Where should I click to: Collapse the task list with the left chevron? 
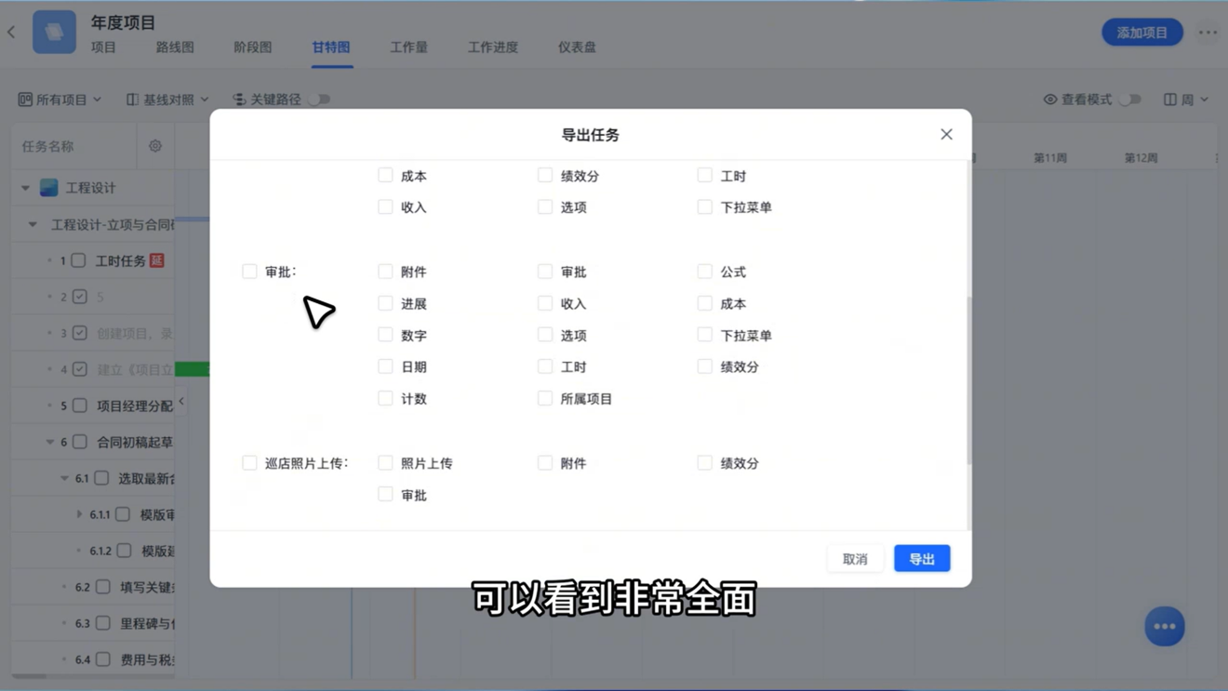[181, 402]
